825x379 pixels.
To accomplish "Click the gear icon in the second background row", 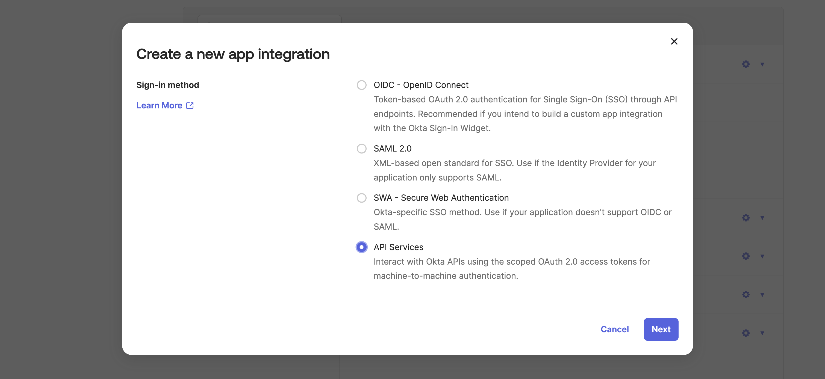I will (746, 218).
